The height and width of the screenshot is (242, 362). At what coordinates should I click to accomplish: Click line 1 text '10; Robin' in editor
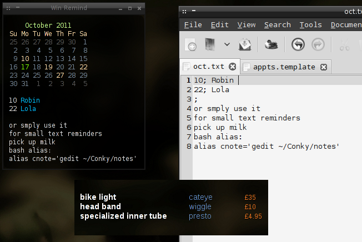click(214, 80)
